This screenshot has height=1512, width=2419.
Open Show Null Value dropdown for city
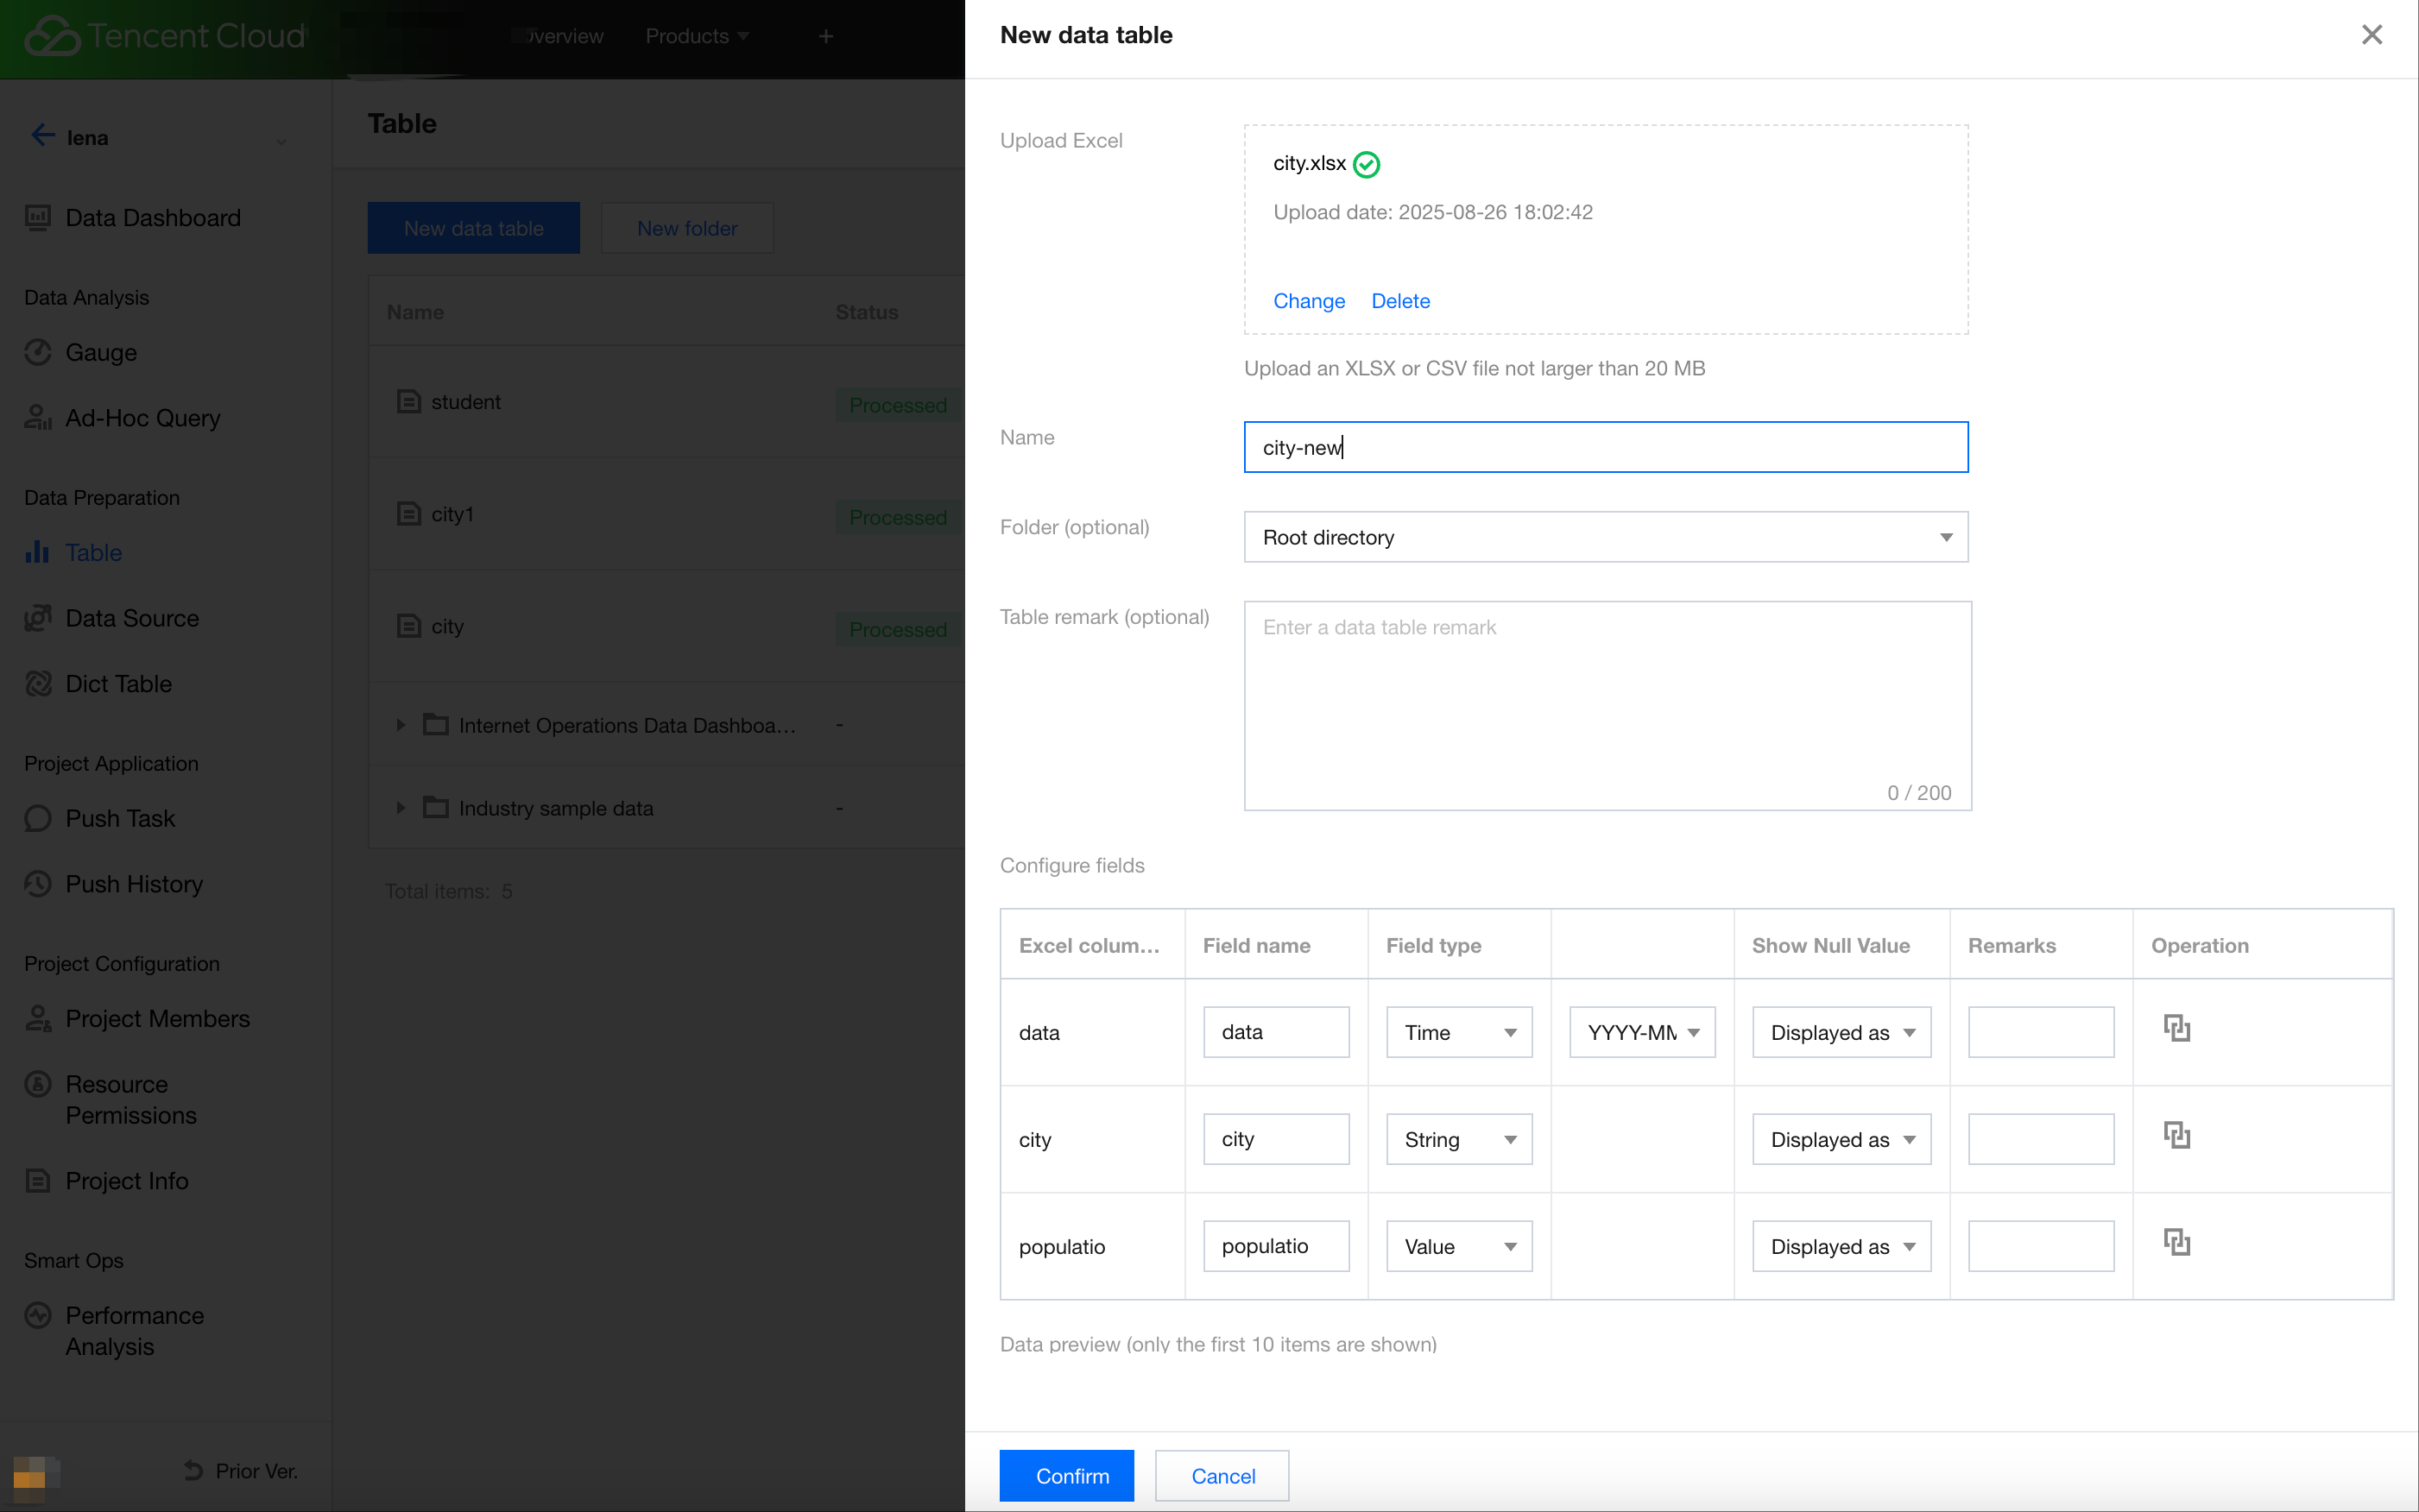[x=1841, y=1140]
